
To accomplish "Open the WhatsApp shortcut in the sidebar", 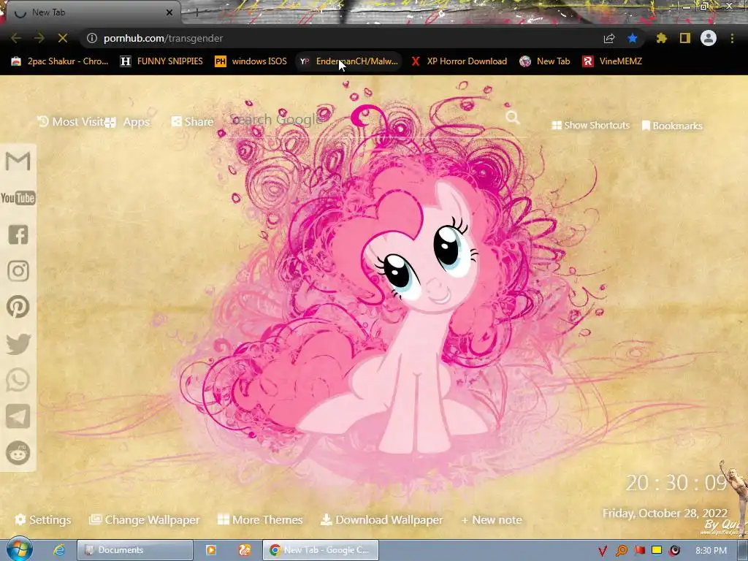I will [18, 380].
